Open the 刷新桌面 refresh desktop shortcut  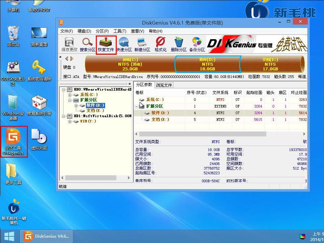(39, 37)
